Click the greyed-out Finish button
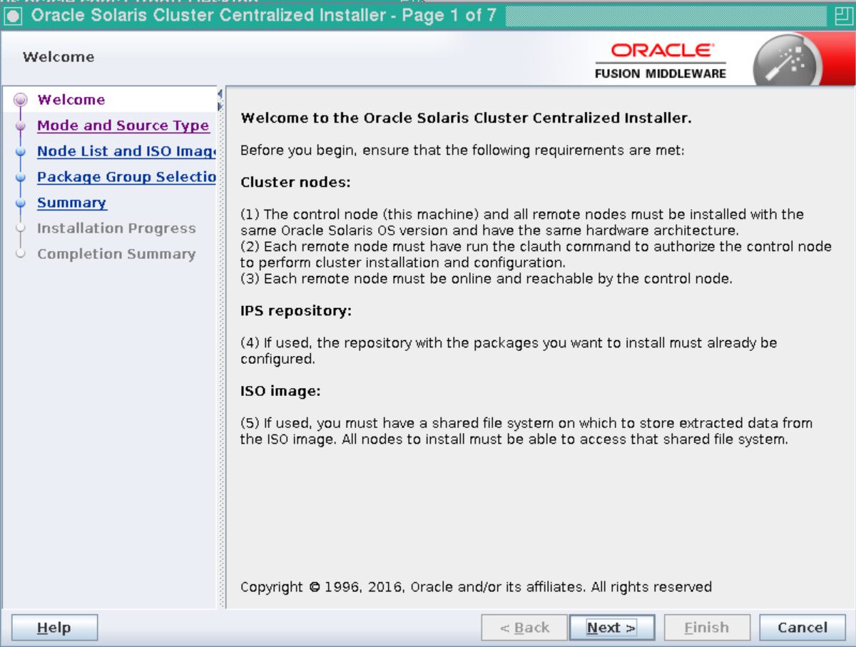The image size is (856, 647). point(707,628)
